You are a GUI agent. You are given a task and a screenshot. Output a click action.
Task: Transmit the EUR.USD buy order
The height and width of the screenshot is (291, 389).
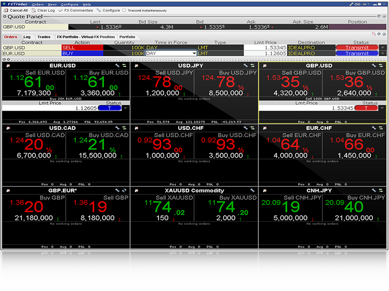357,53
